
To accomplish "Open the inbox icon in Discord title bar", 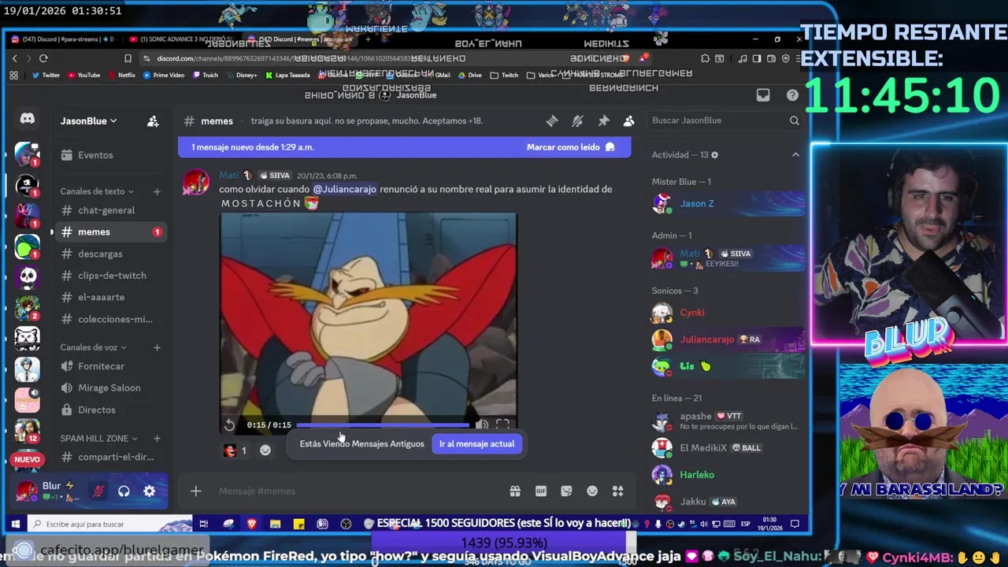I will click(763, 95).
